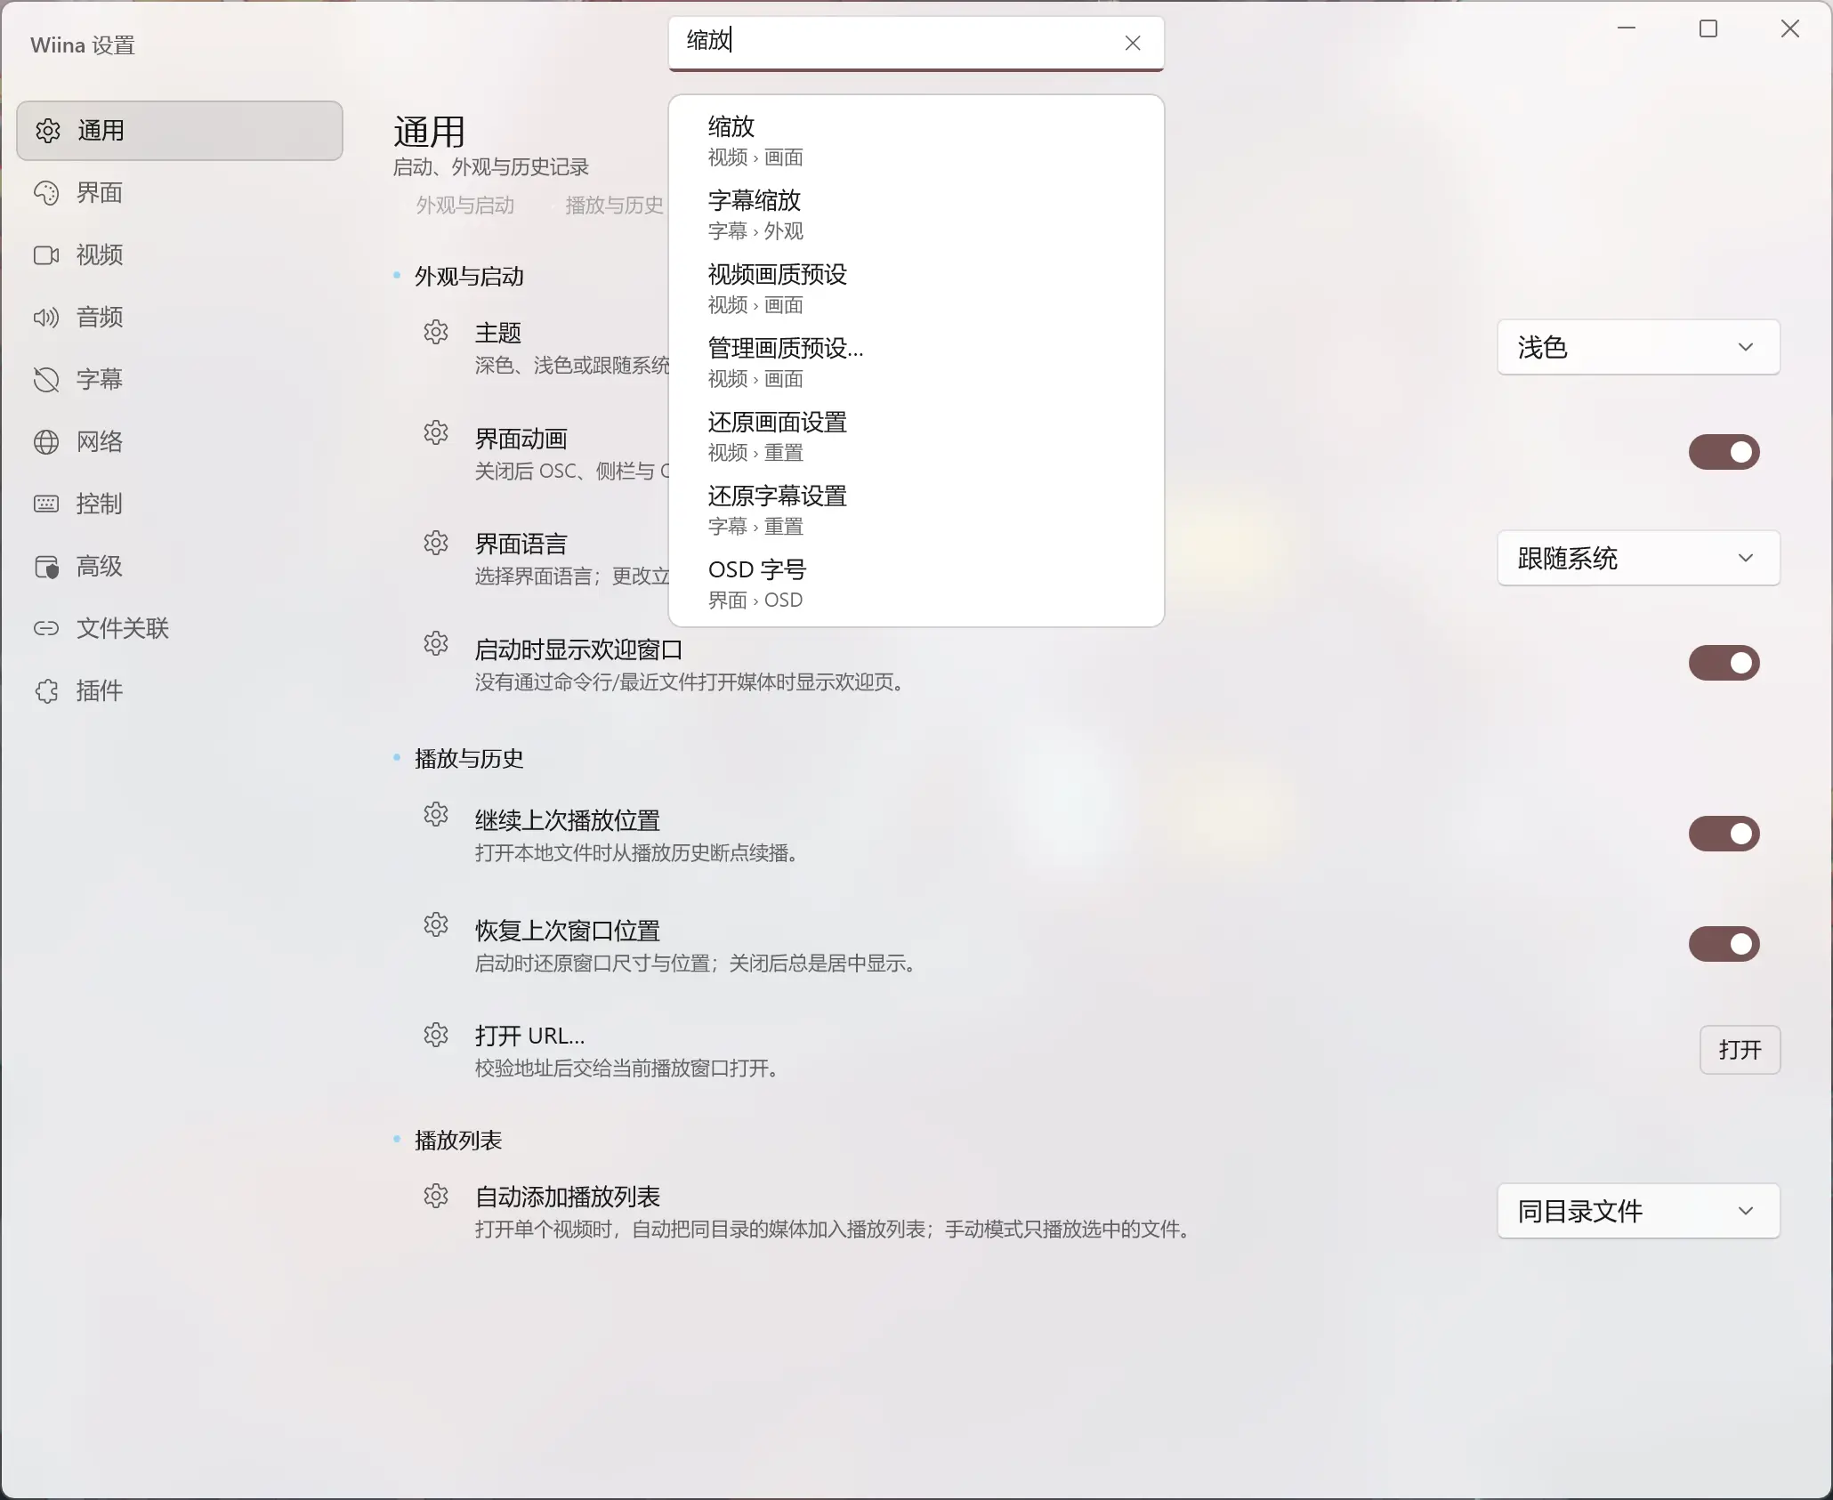1833x1500 pixels.
Task: Click the 播放与历史 section heading
Action: (469, 759)
